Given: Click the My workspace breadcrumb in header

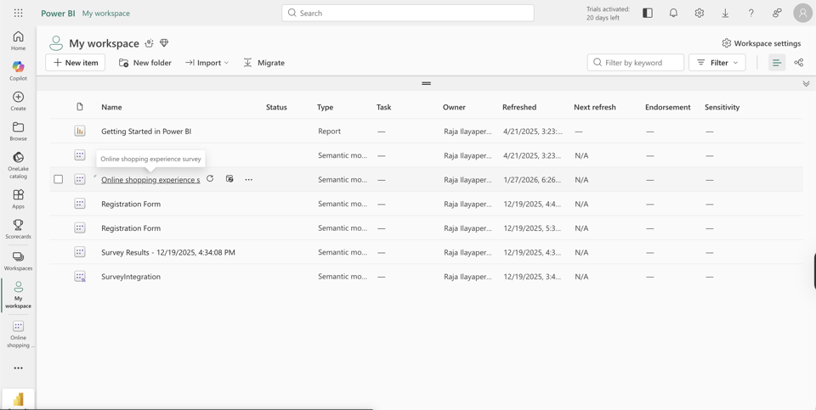Looking at the screenshot, I should click(x=106, y=13).
